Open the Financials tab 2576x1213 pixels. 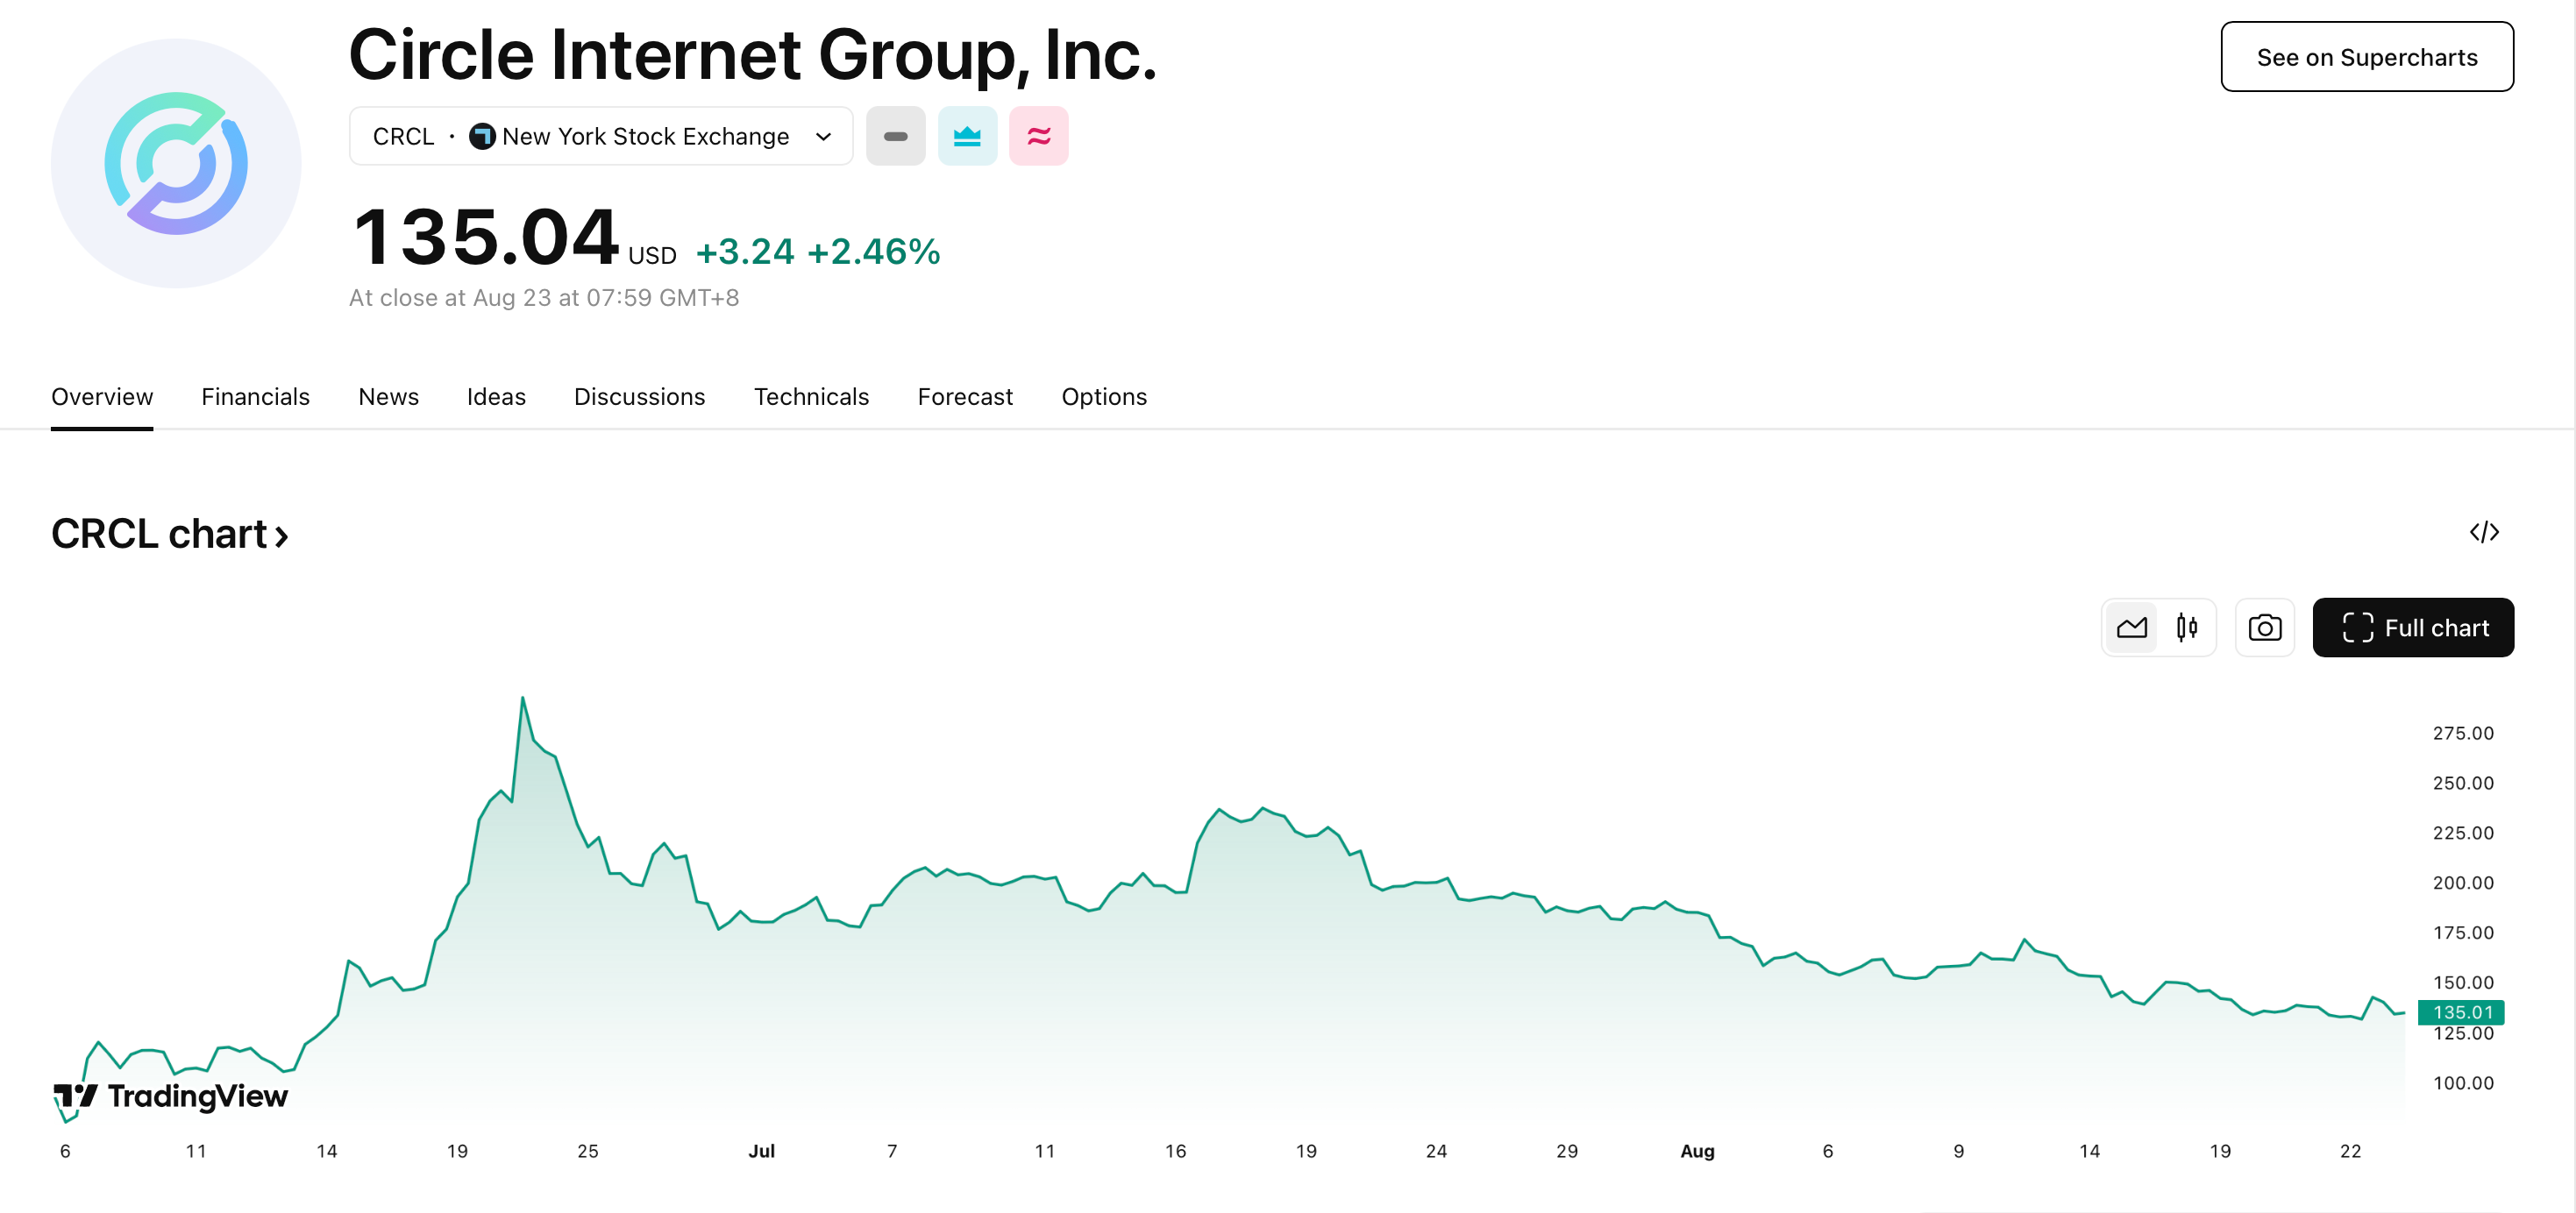pyautogui.click(x=255, y=397)
